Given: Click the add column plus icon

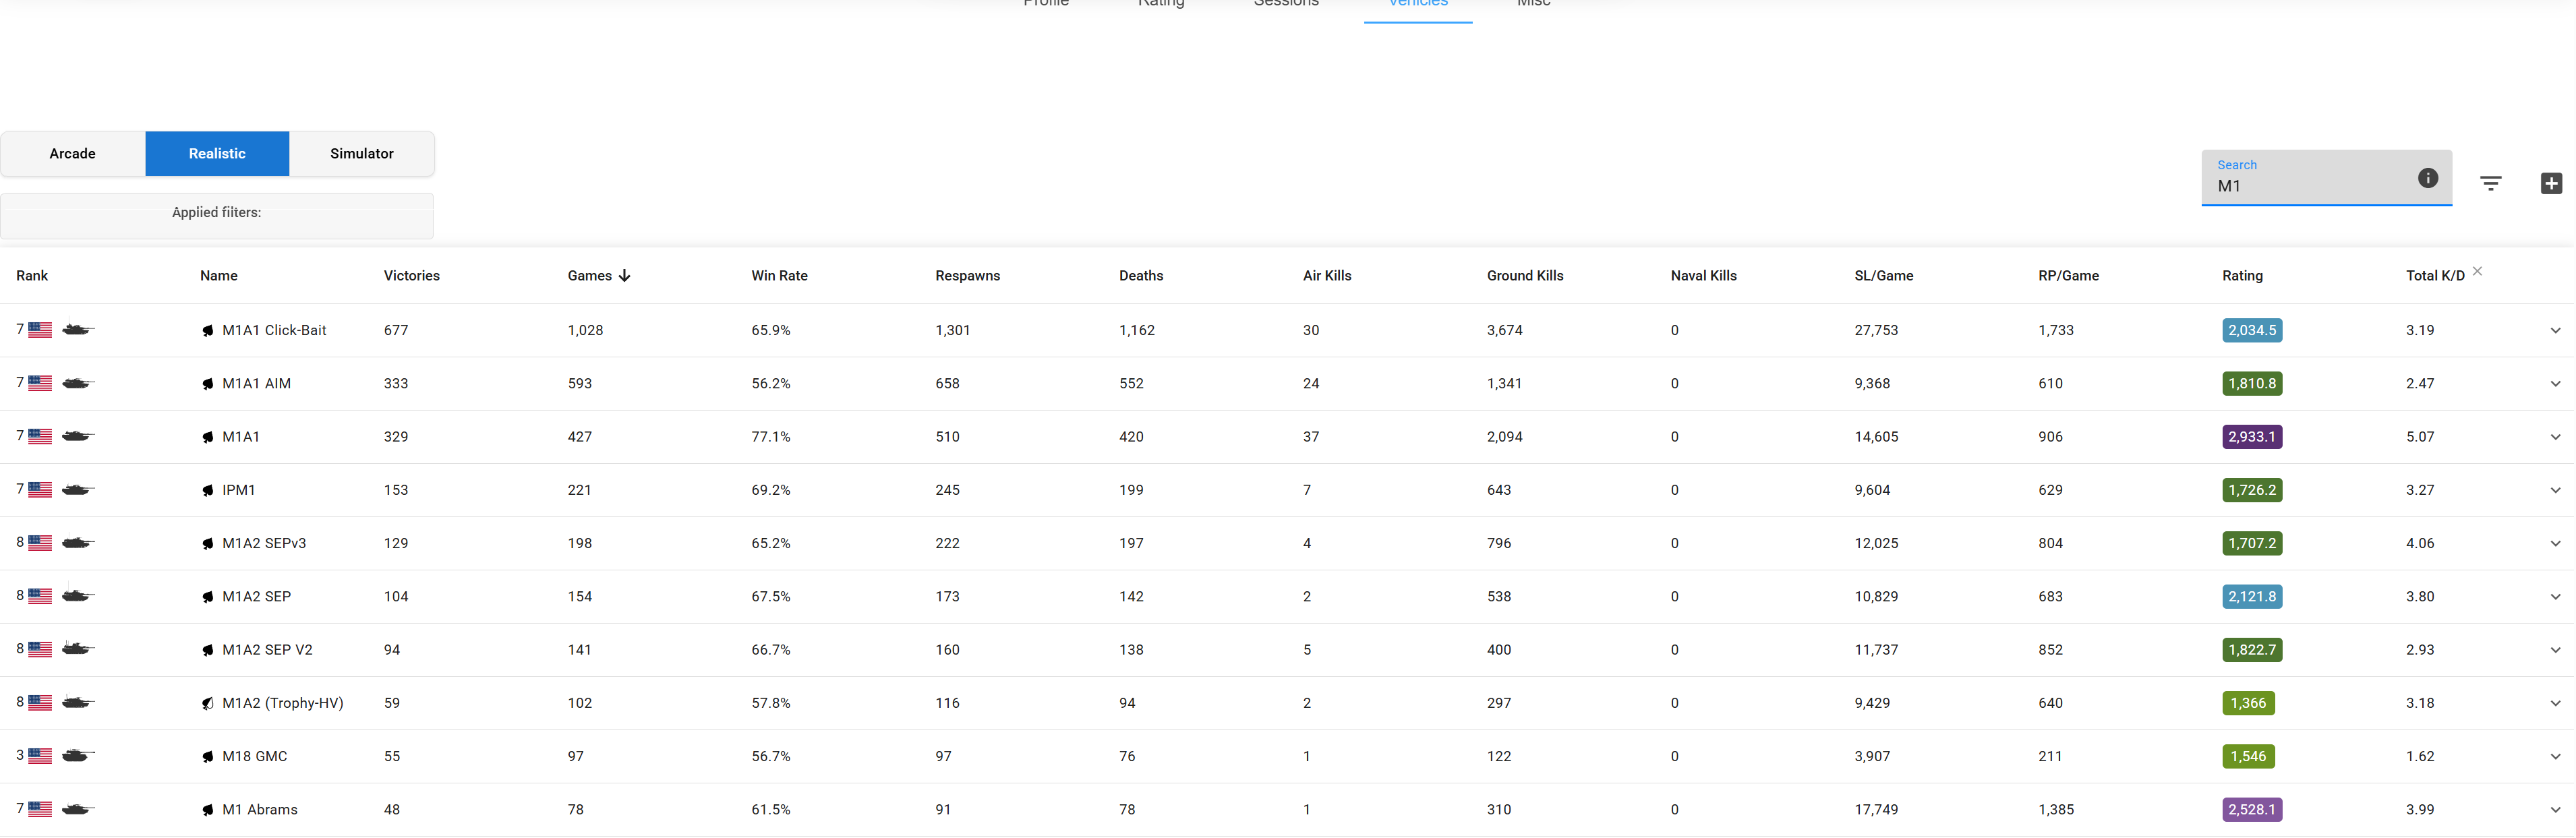Looking at the screenshot, I should 2551,183.
